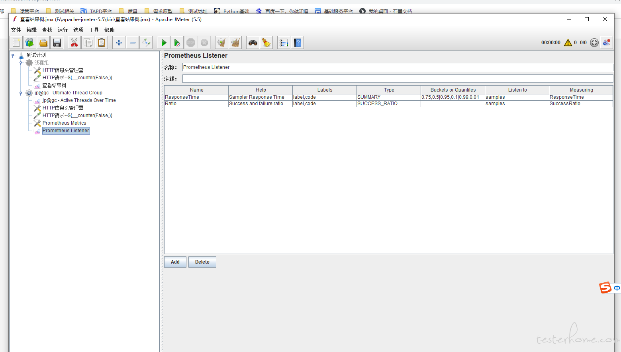Image resolution: width=621 pixels, height=352 pixels.
Task: Click the grey Stop icon
Action: click(x=191, y=43)
